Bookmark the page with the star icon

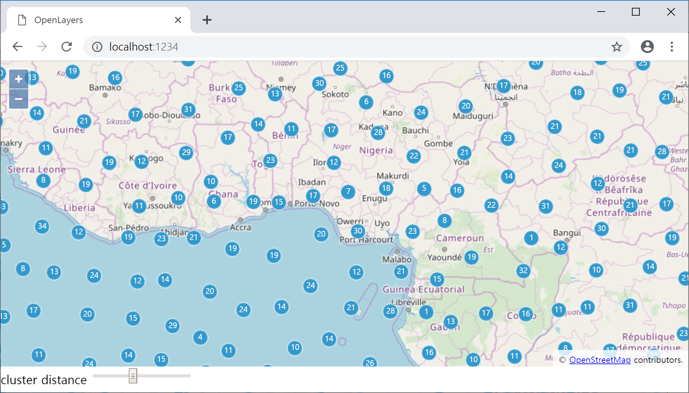tap(616, 46)
